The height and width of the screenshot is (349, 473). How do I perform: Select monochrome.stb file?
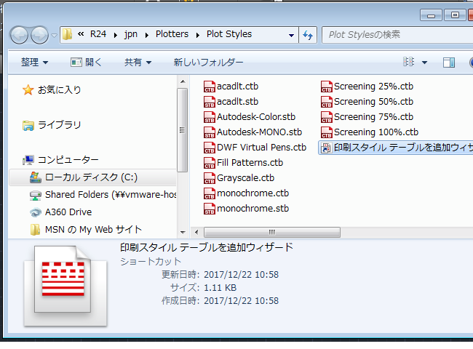coord(253,208)
